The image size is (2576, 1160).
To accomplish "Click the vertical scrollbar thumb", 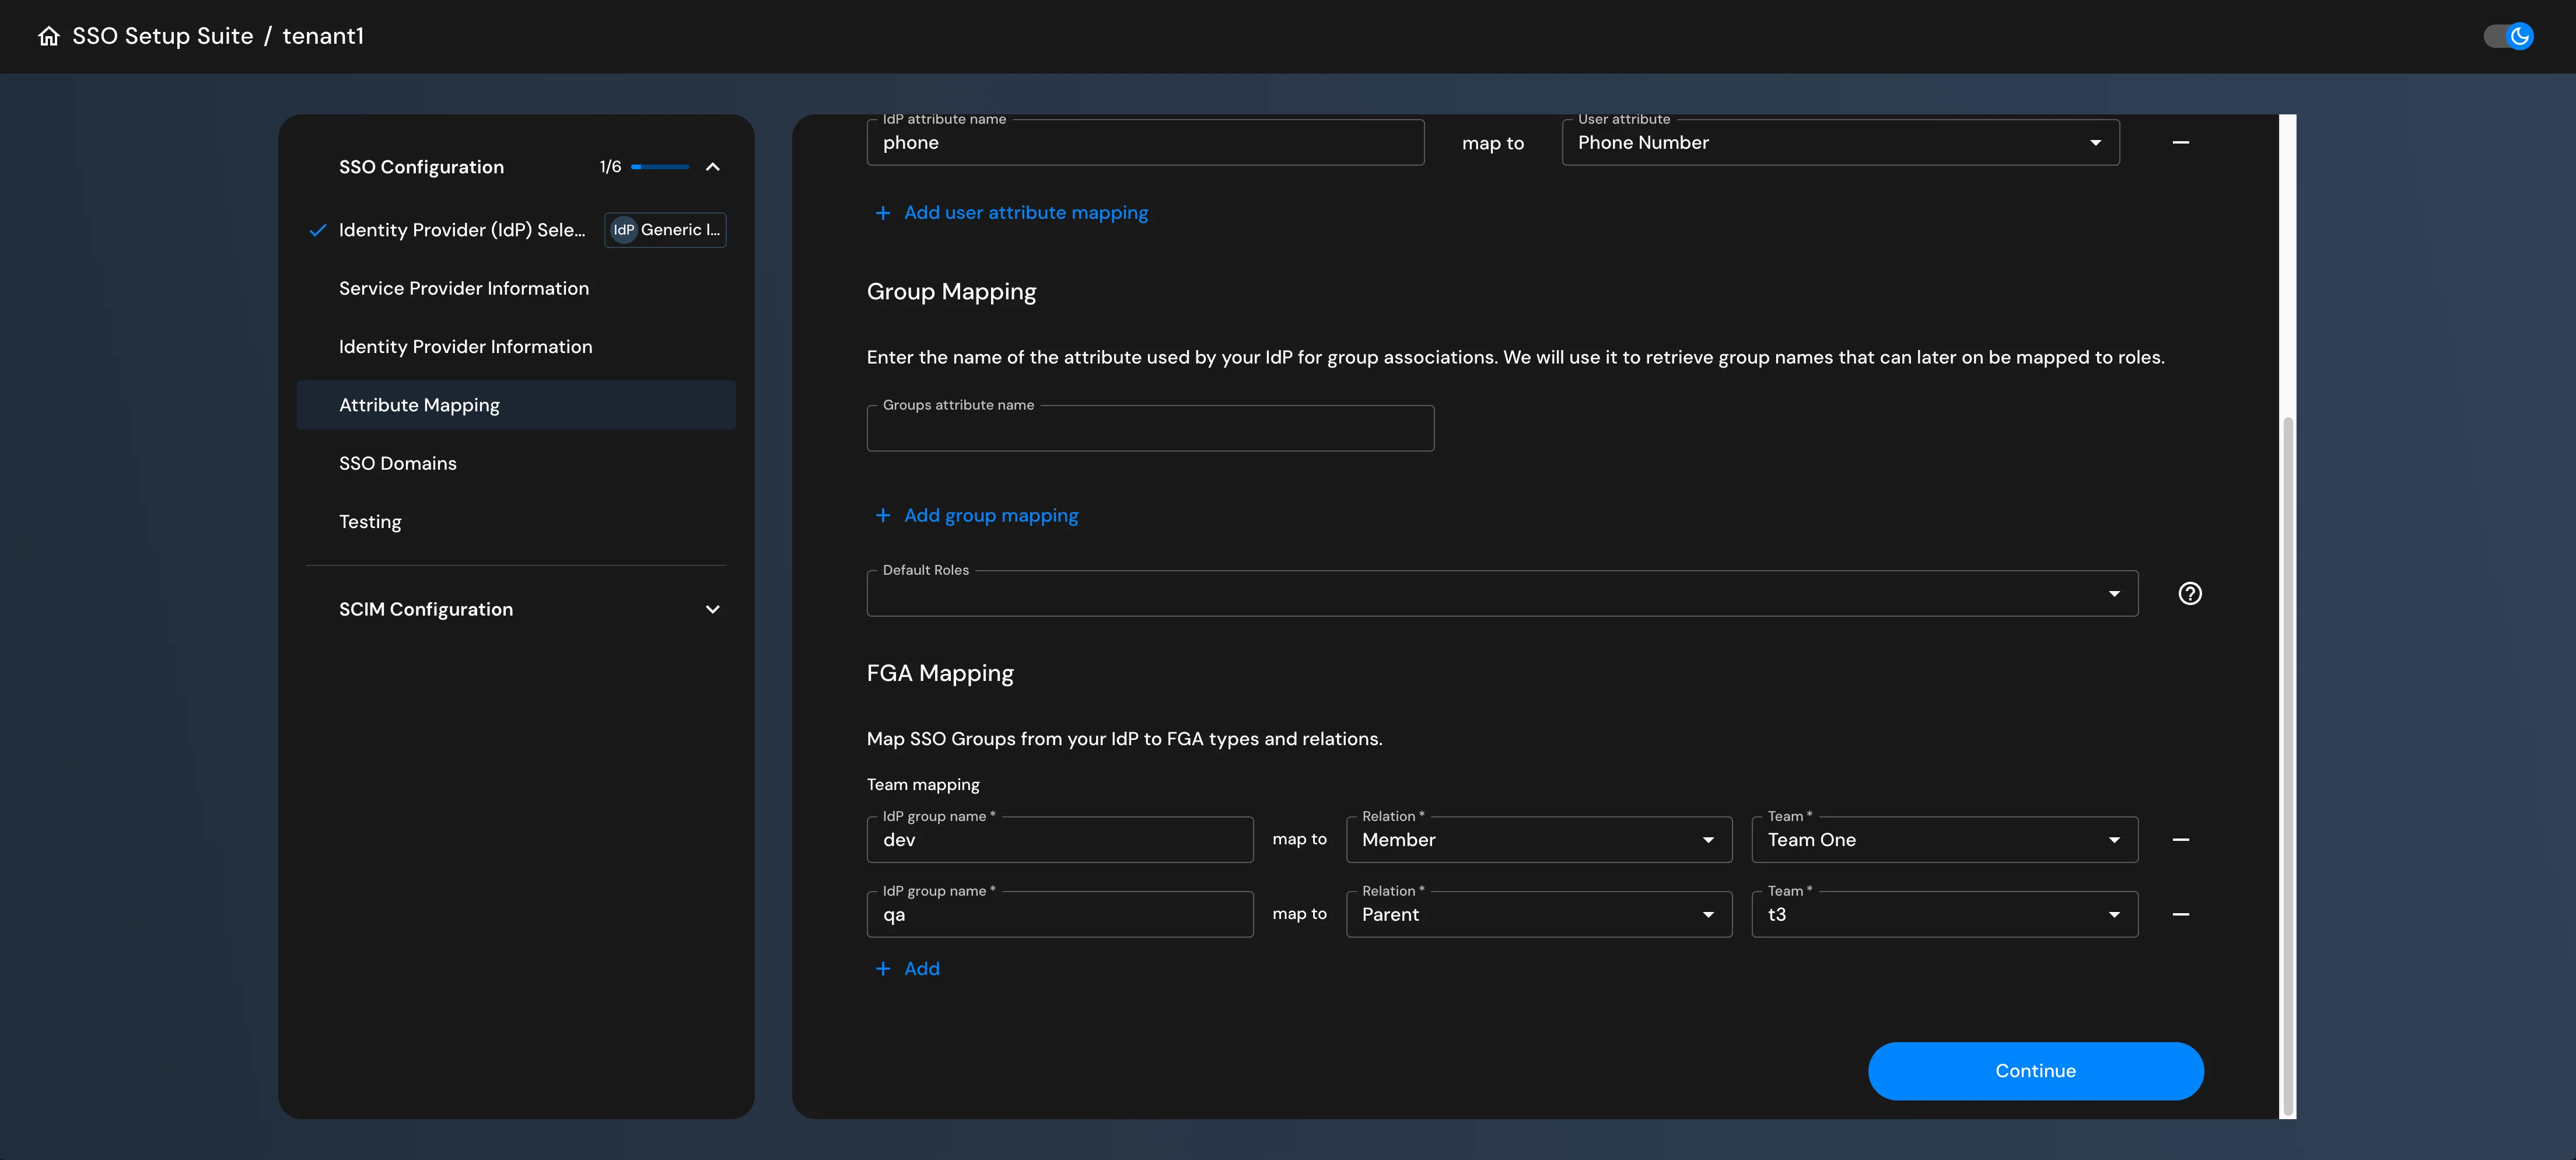I will point(2287,766).
